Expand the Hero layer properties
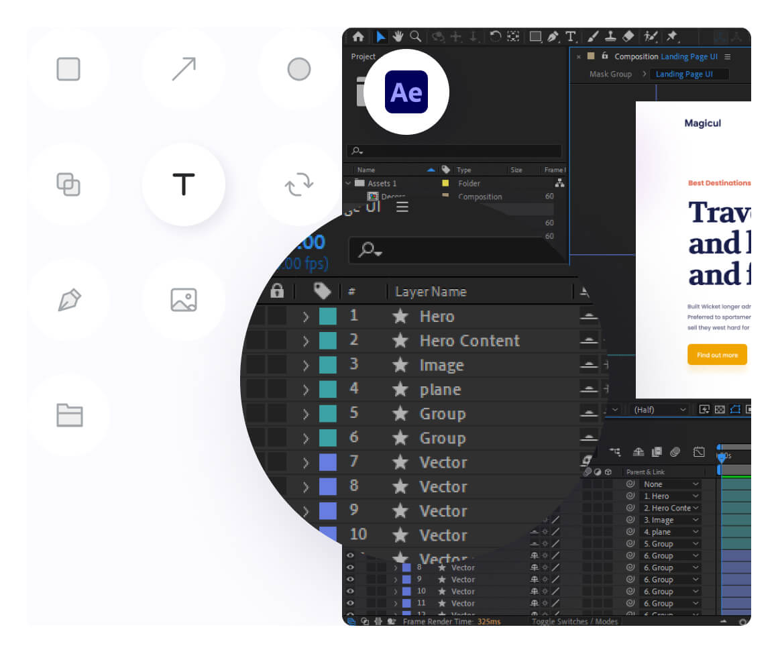This screenshot has height=652, width=778. pyautogui.click(x=306, y=317)
